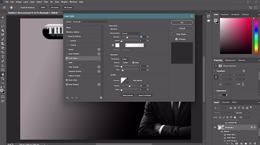Viewport: 260px width, 145px height.
Task: Select the Horizontal Type tool
Action: click(3, 57)
